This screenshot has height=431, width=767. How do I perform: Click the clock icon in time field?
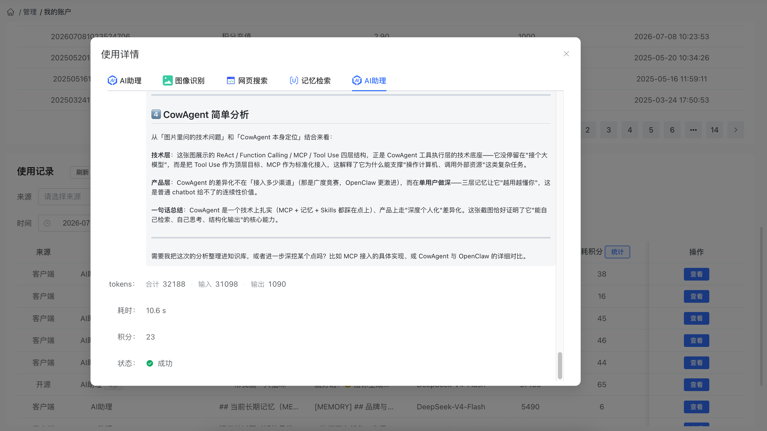47,223
